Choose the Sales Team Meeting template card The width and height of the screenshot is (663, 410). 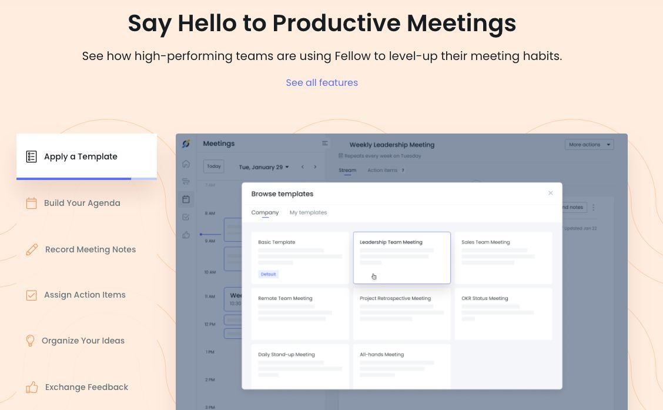(504, 258)
